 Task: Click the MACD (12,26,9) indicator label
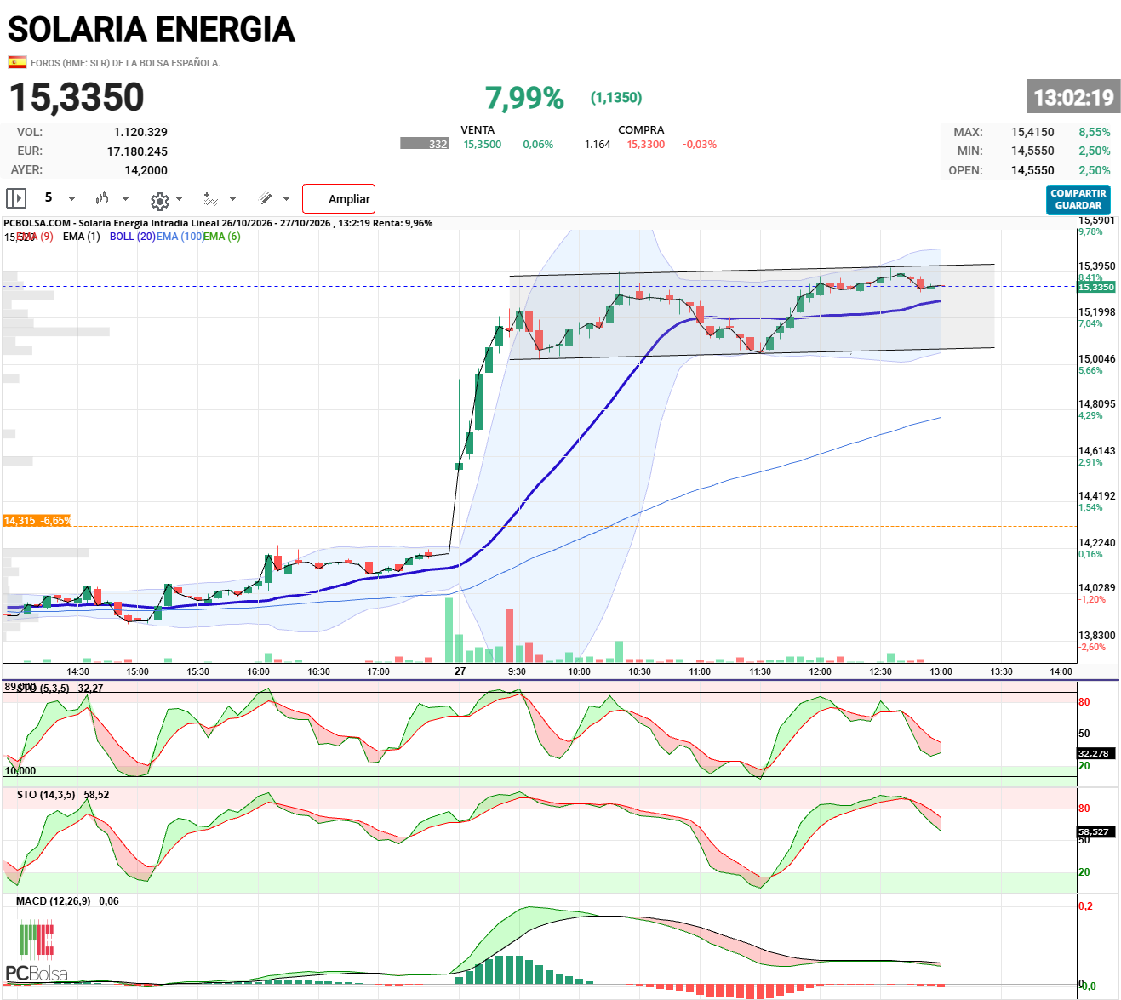tap(53, 901)
